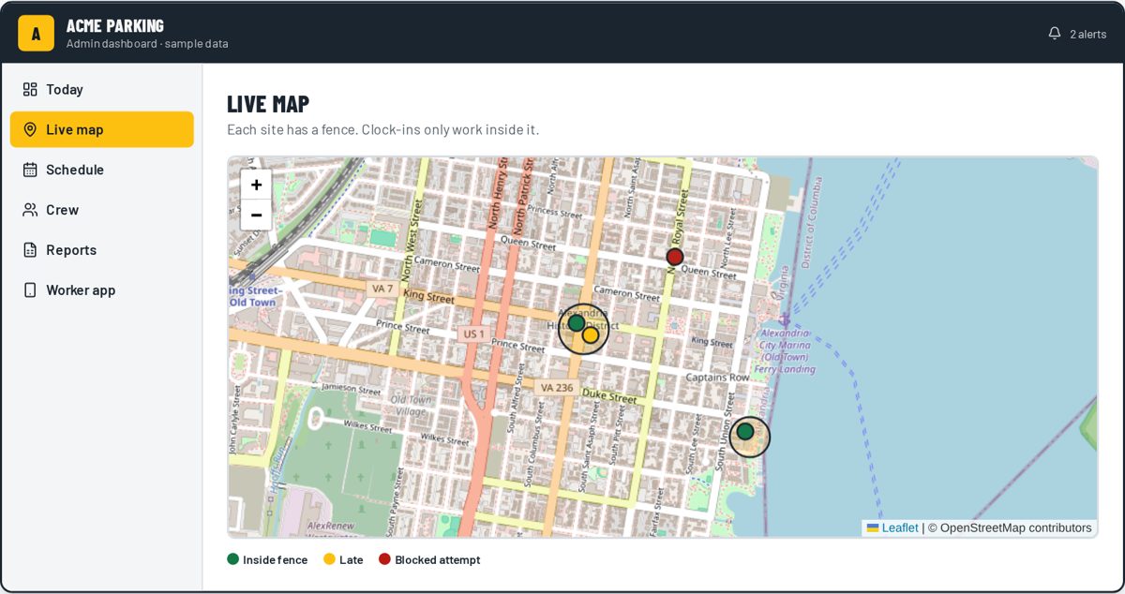Viewport: 1125px width, 594px height.
Task: Click the ACME PARKING title text
Action: 114,25
